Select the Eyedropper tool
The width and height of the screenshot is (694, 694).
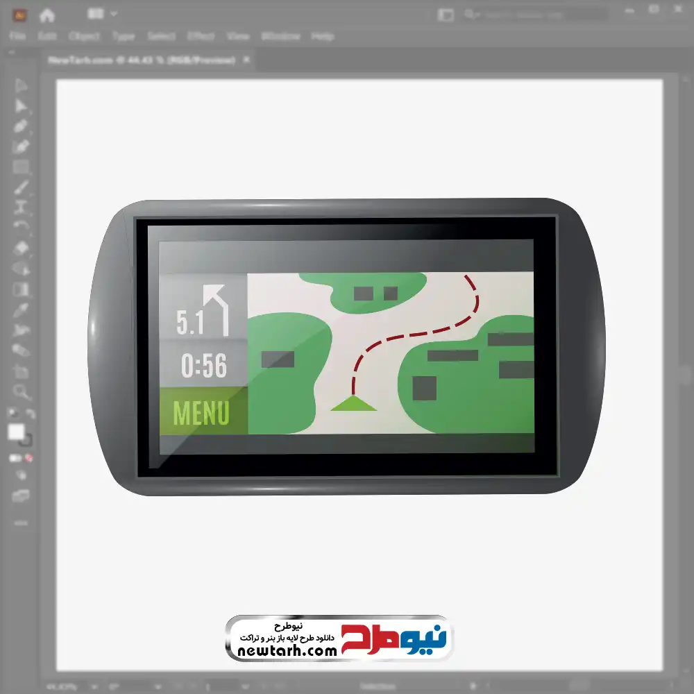coord(21,310)
